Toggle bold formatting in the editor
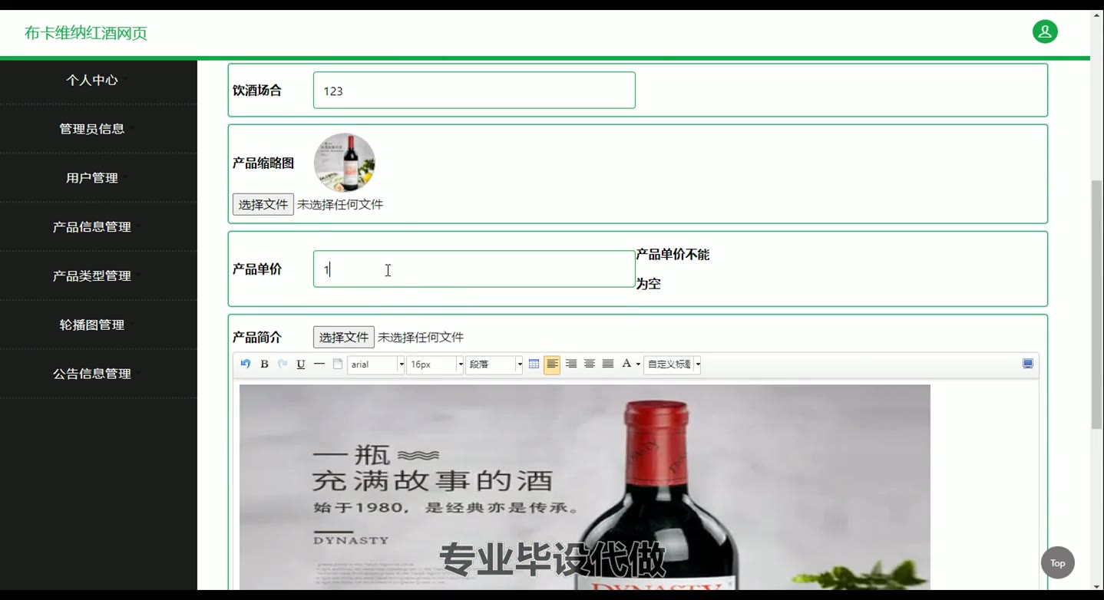 (264, 364)
